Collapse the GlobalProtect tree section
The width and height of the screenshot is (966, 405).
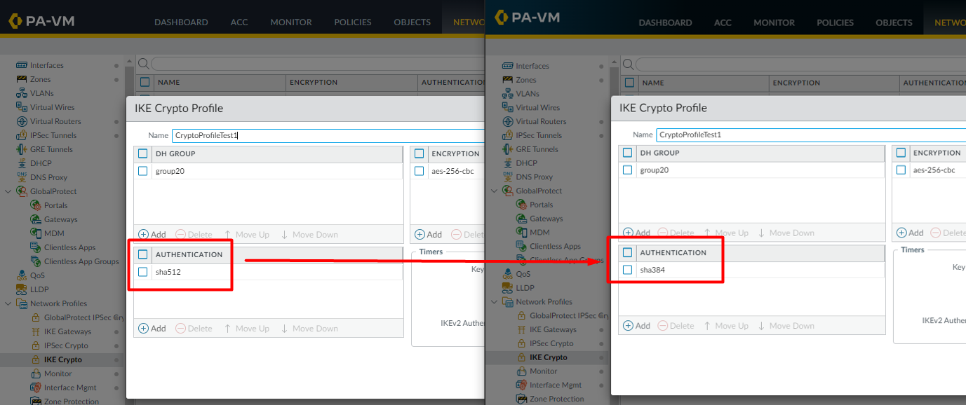click(x=6, y=191)
